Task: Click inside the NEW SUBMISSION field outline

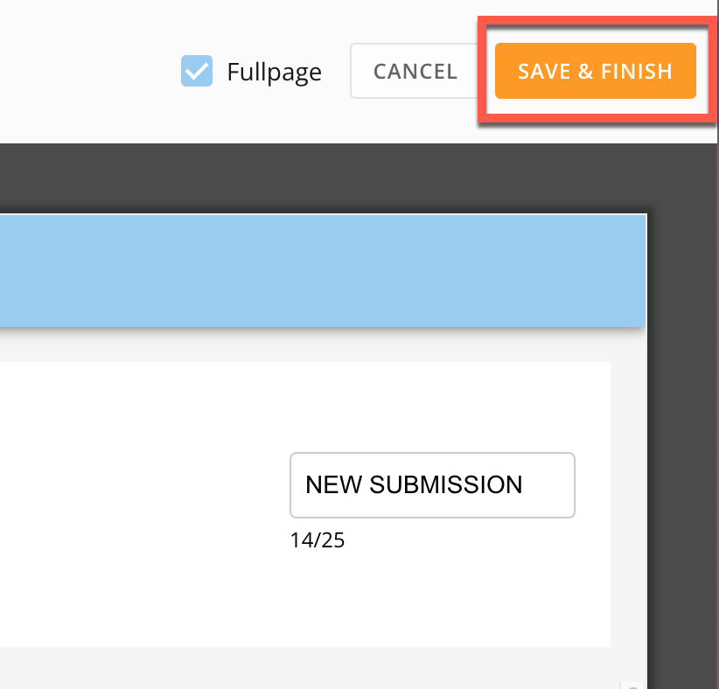Action: tap(431, 484)
